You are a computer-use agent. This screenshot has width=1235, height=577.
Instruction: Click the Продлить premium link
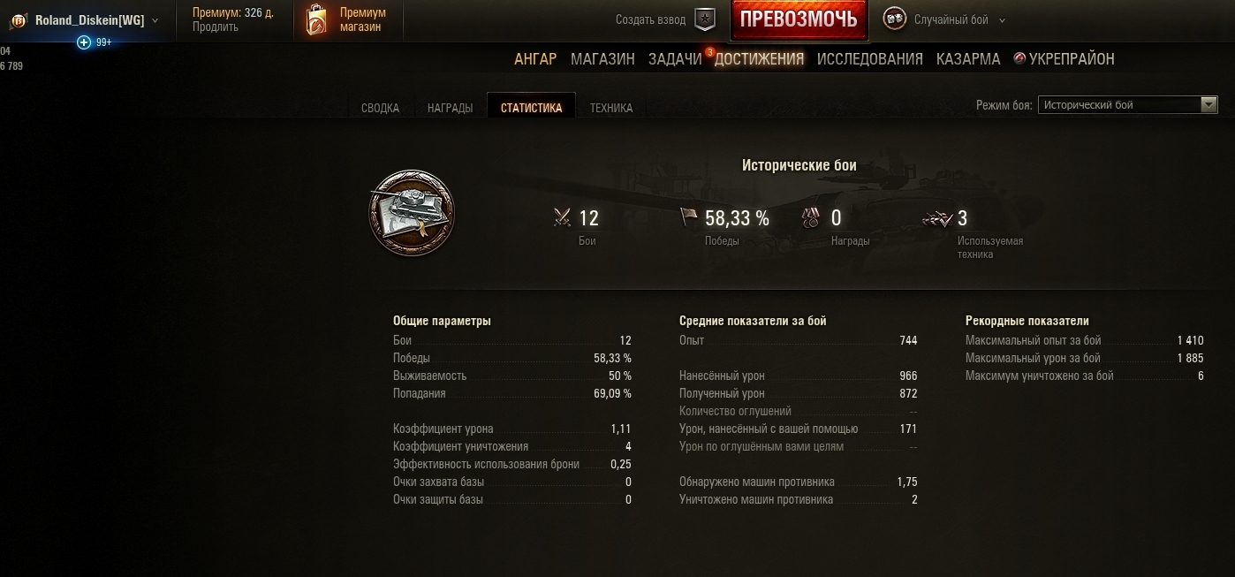[x=216, y=27]
